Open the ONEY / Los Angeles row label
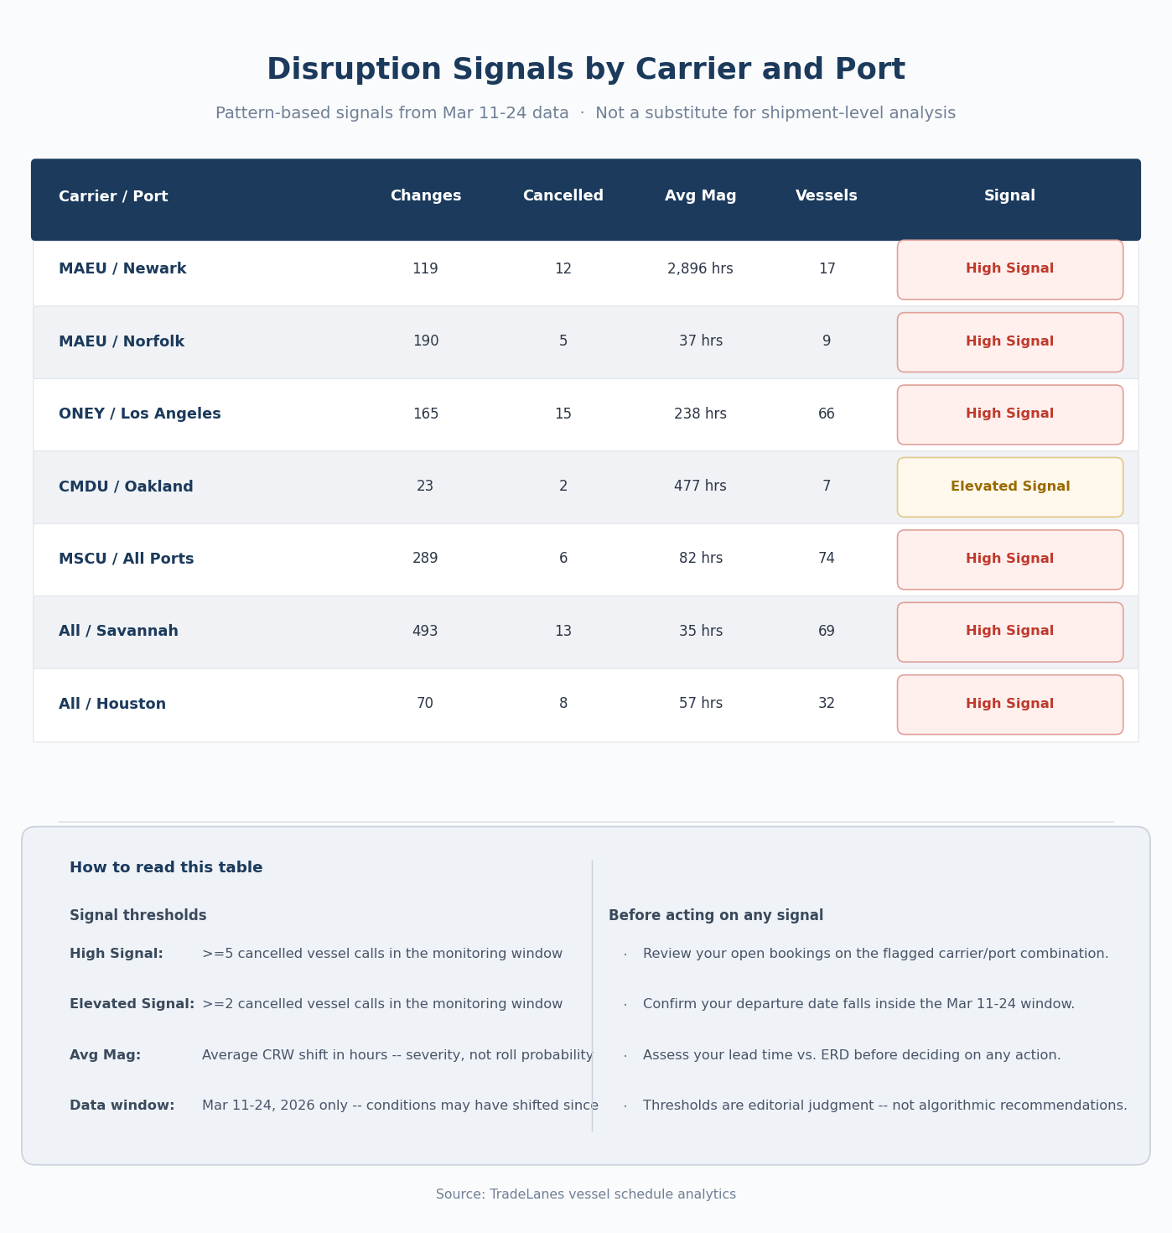Viewport: 1172px width, 1233px height. 140,414
